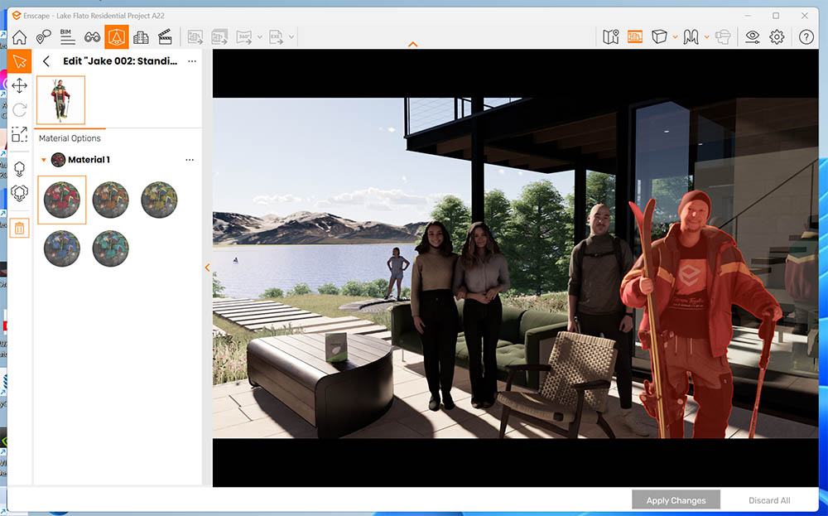
Task: Select the Scale tool in left toolbar
Action: (x=19, y=134)
